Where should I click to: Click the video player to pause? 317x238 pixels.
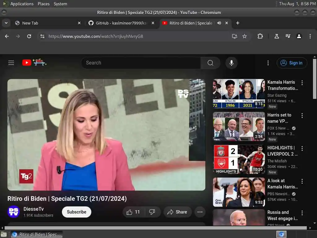pos(106,134)
